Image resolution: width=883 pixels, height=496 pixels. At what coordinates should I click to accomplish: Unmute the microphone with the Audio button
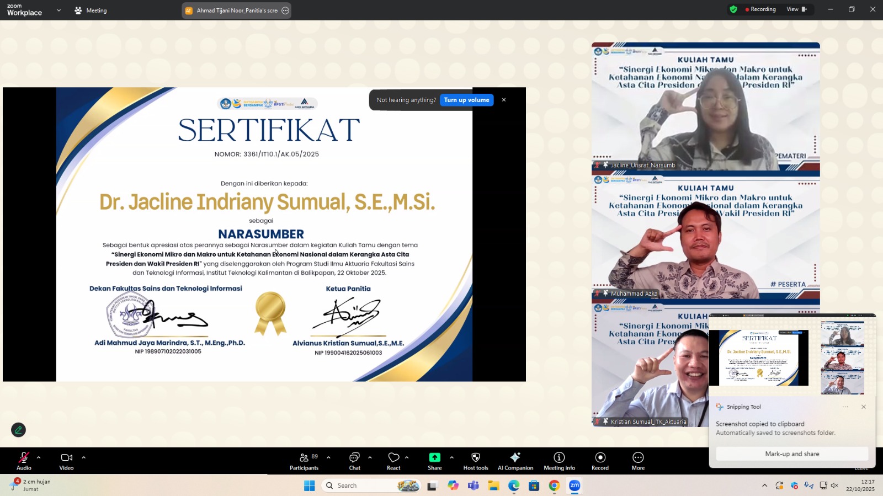(24, 461)
